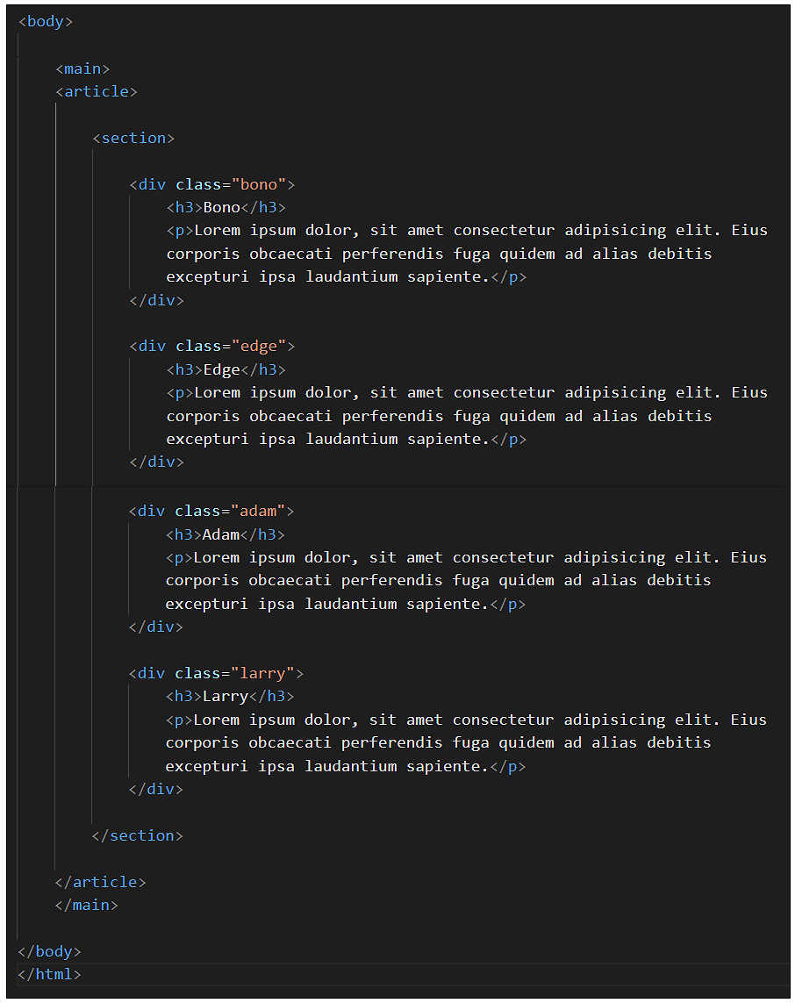Place cursor on the main opening tag
Screen dimensions: 795x1003
coord(82,69)
